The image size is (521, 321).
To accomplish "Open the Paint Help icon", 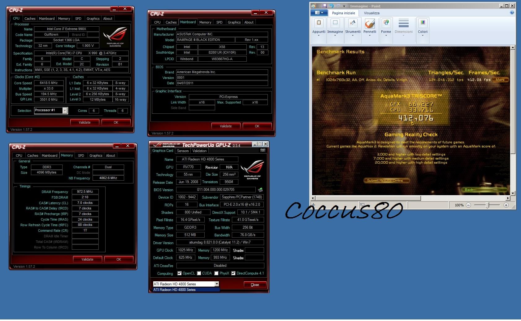I will pyautogui.click(x=512, y=13).
